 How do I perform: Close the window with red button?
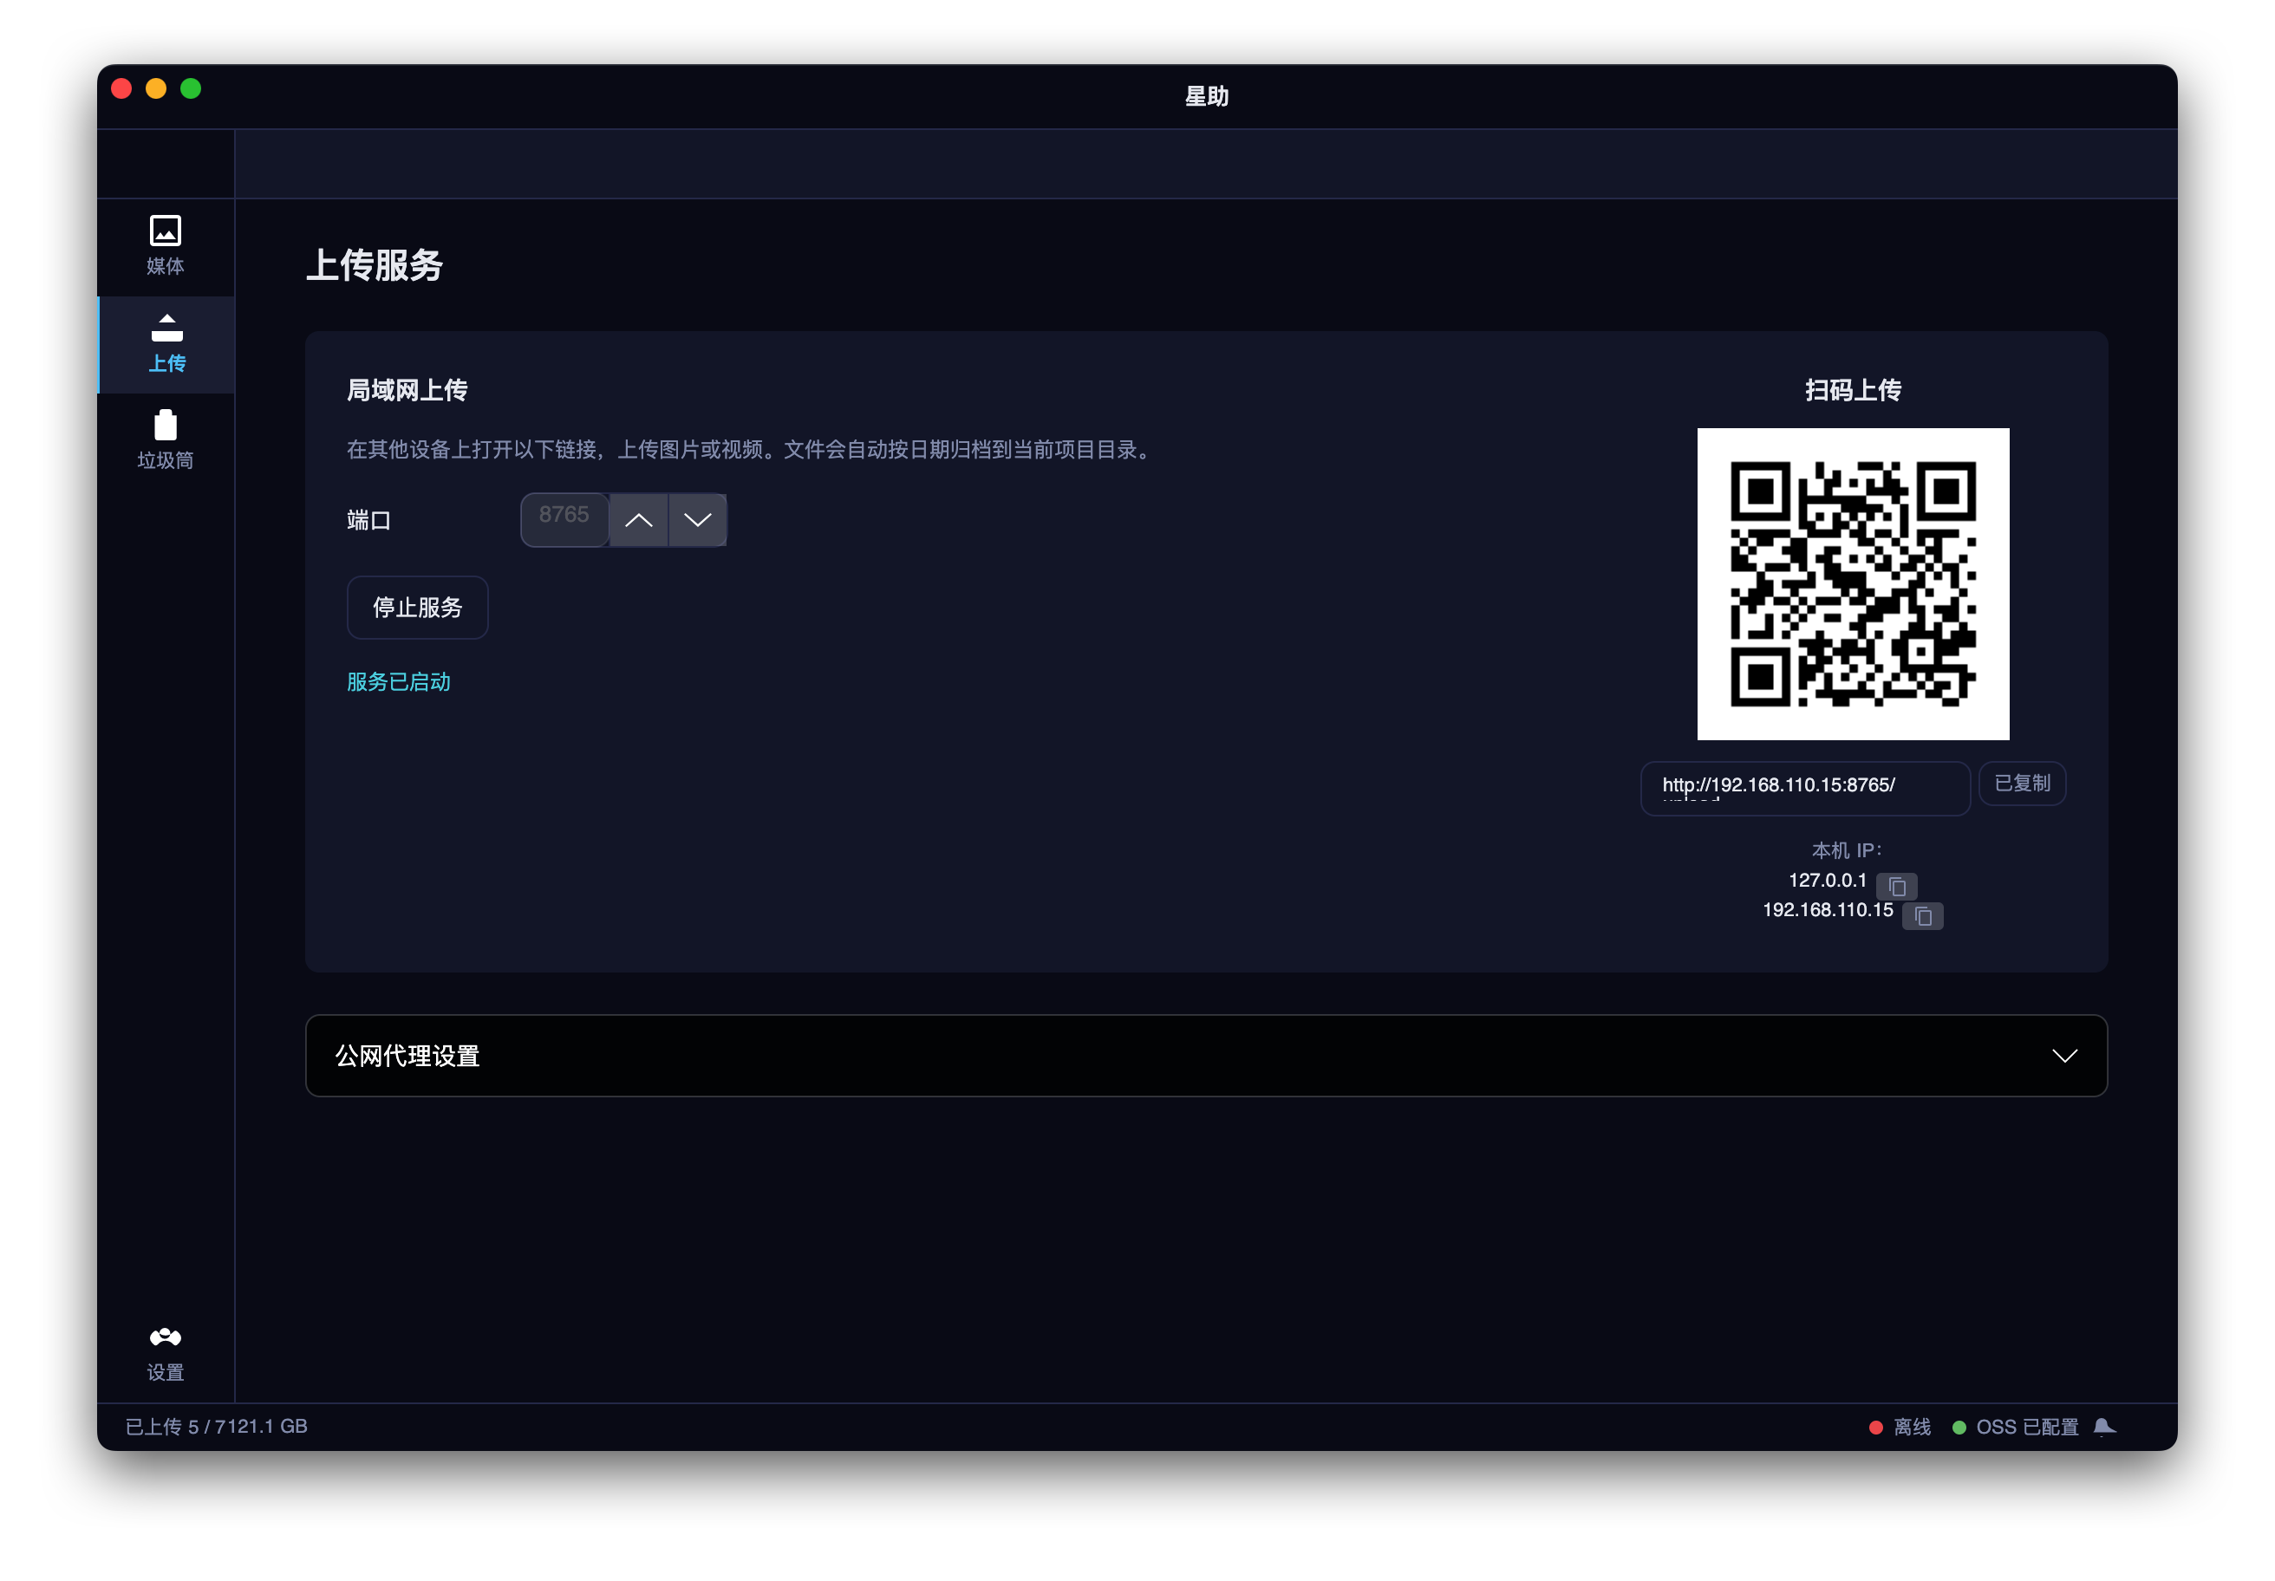122,89
